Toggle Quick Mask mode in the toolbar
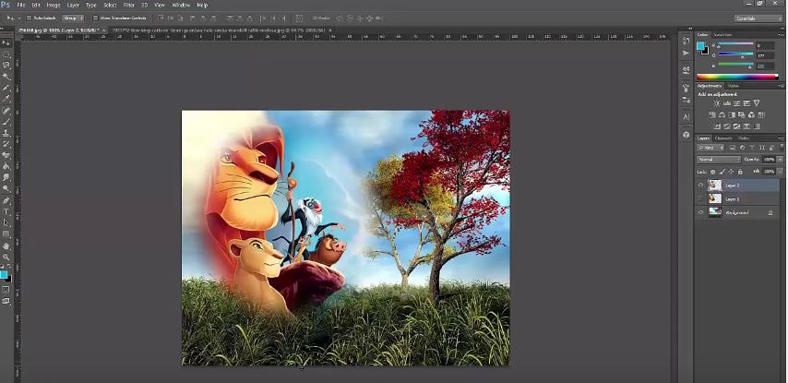The width and height of the screenshot is (788, 383). (x=6, y=290)
